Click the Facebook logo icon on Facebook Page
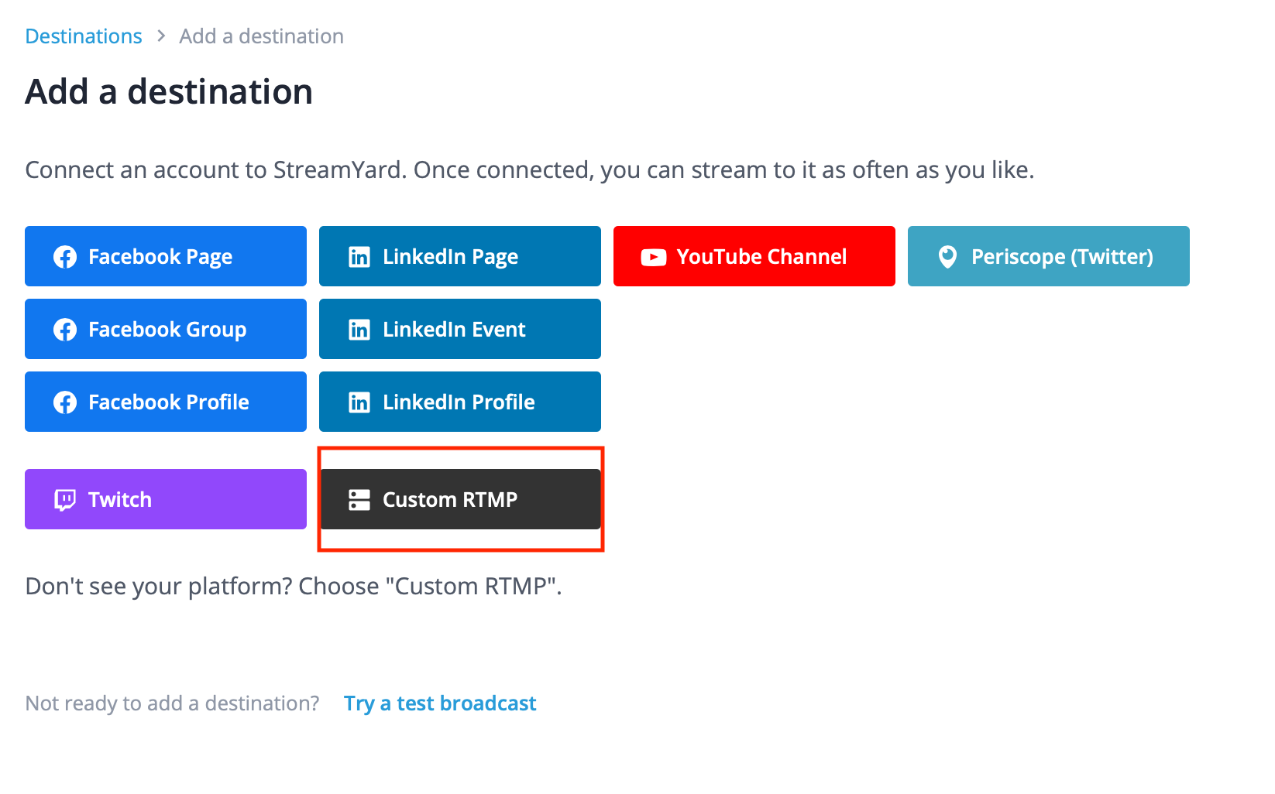The height and width of the screenshot is (794, 1275). (65, 257)
